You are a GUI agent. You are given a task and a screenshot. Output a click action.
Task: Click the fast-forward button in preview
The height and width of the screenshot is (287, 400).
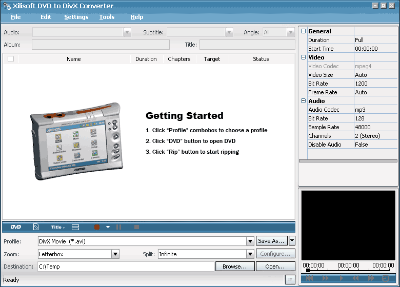371,278
